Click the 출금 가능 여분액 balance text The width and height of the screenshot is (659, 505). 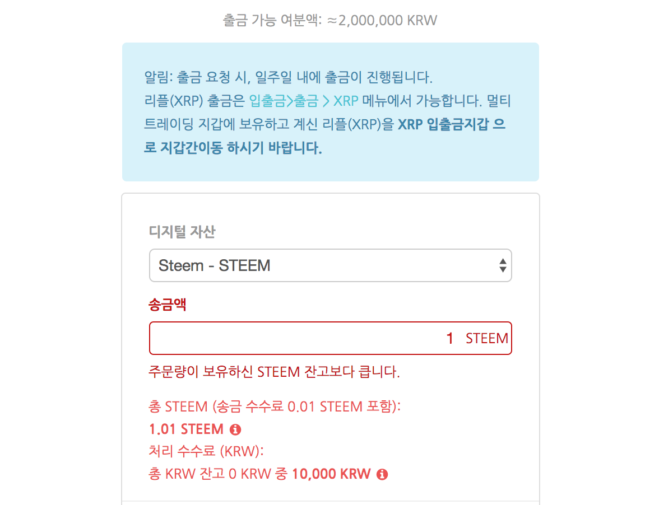pyautogui.click(x=329, y=20)
